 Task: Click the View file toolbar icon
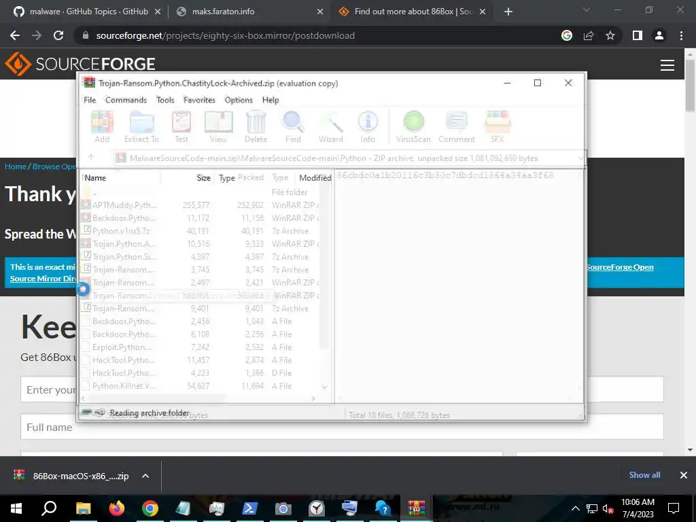click(x=218, y=126)
